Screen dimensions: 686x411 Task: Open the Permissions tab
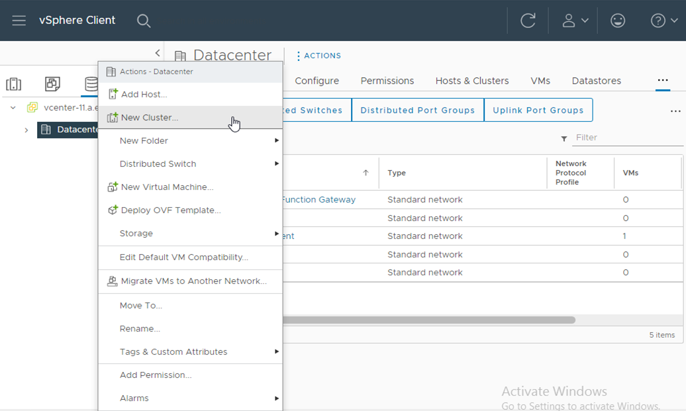pos(387,81)
